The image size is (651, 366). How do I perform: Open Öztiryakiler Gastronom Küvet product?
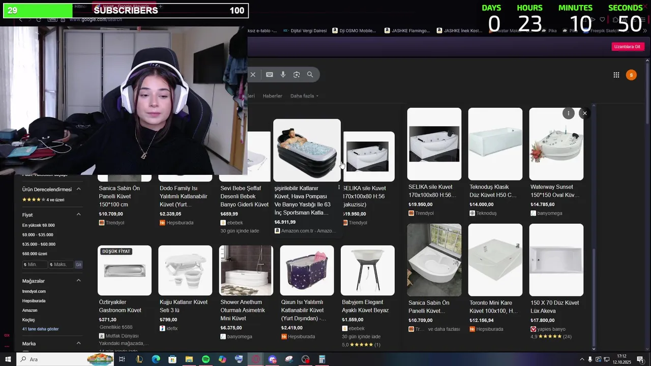click(125, 270)
